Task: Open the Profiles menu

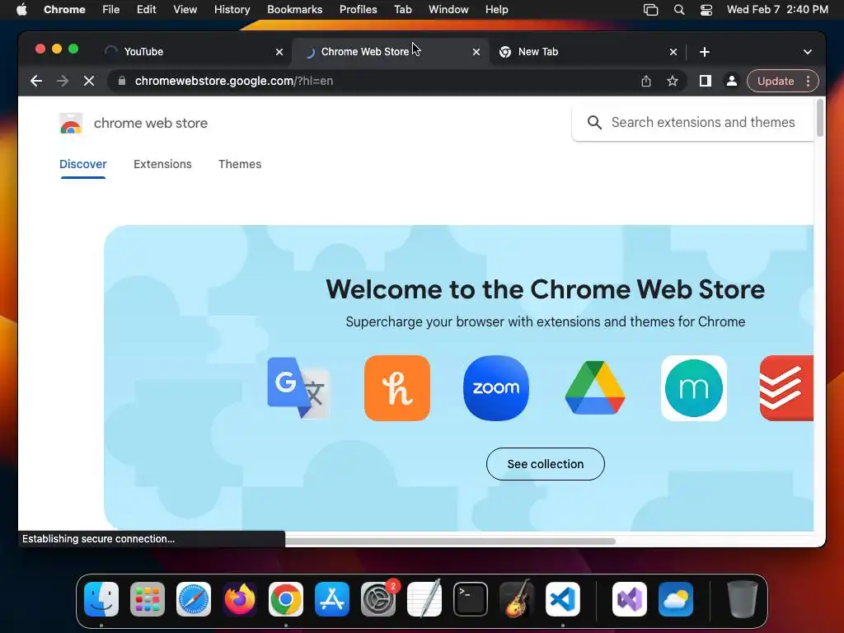Action: [x=358, y=10]
